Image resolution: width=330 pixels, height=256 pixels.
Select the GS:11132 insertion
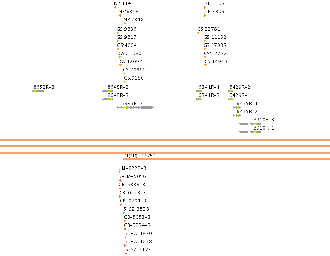point(215,37)
